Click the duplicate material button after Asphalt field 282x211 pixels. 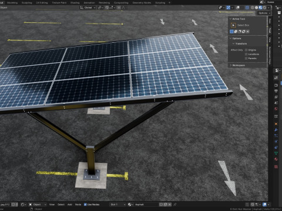[x=166, y=205]
